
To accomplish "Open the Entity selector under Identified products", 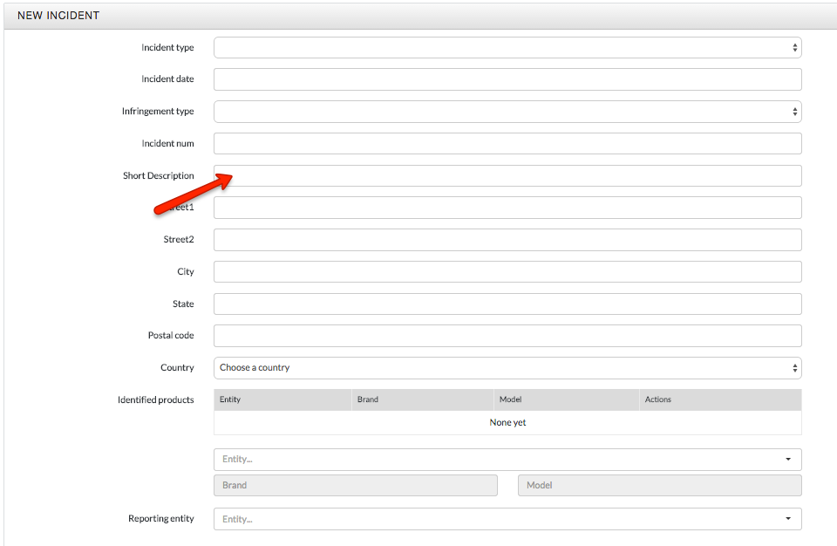I will (497, 460).
